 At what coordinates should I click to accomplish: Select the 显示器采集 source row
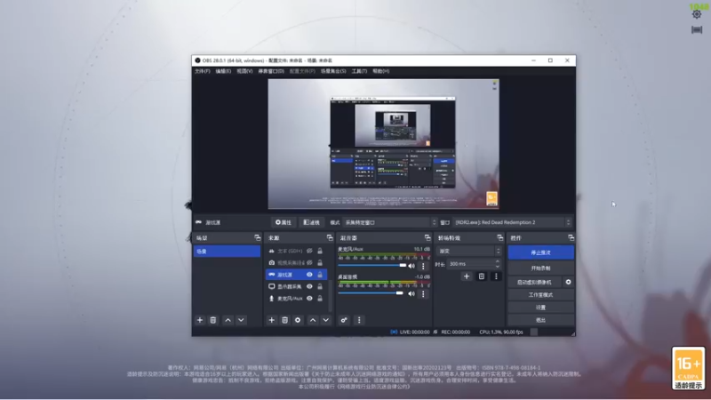tap(296, 286)
